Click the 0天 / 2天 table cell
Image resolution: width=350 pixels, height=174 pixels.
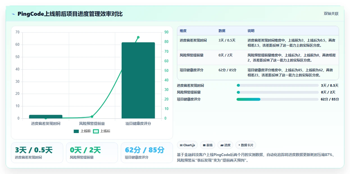tap(226, 55)
